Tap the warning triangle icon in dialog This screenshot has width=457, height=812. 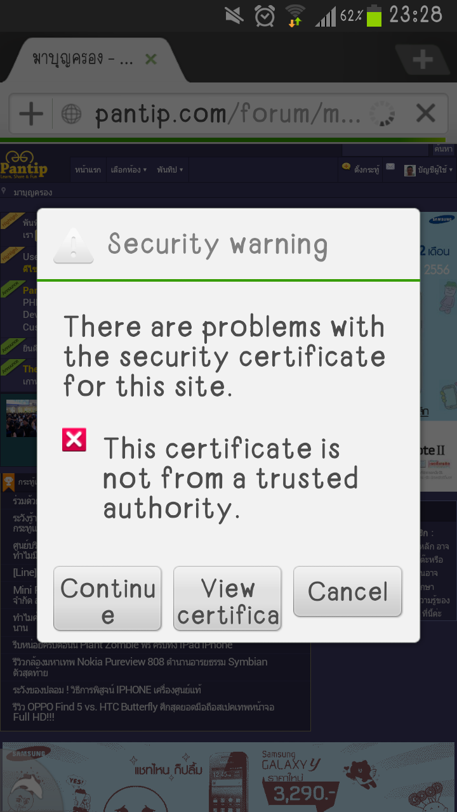click(74, 246)
